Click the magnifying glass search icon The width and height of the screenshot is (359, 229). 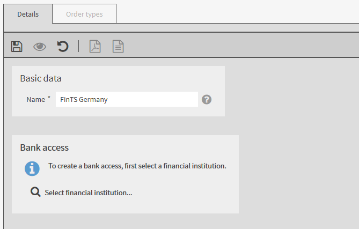click(35, 192)
